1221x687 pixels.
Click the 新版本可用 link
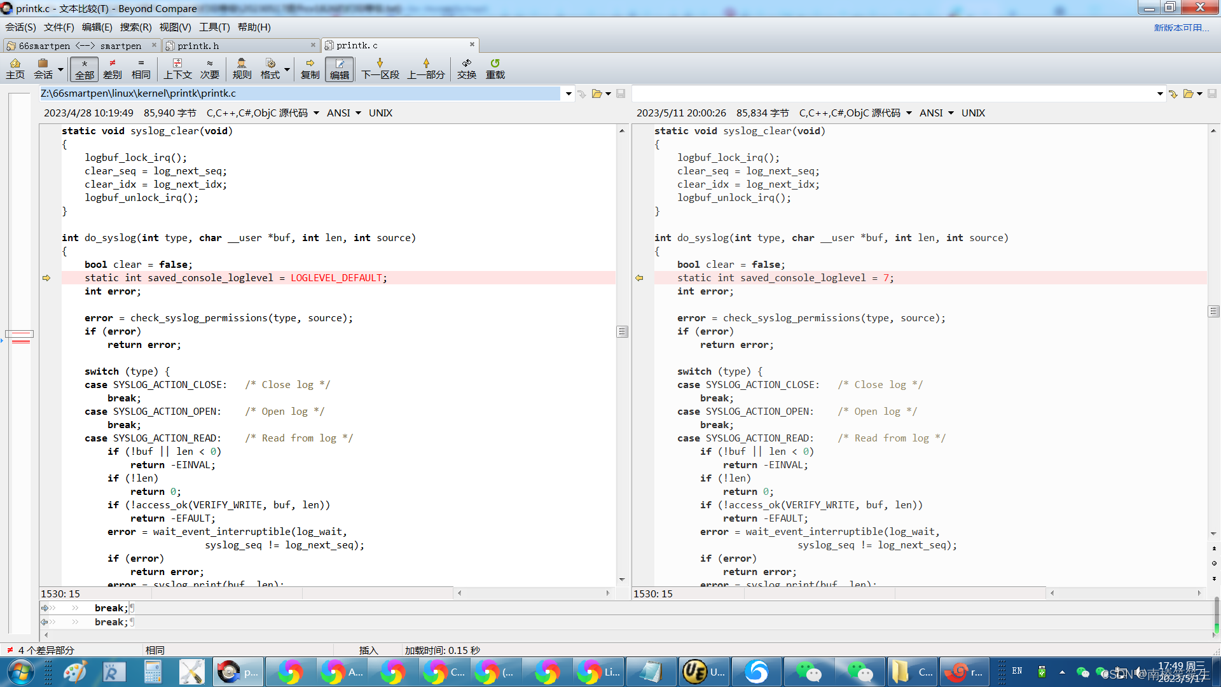(x=1181, y=27)
